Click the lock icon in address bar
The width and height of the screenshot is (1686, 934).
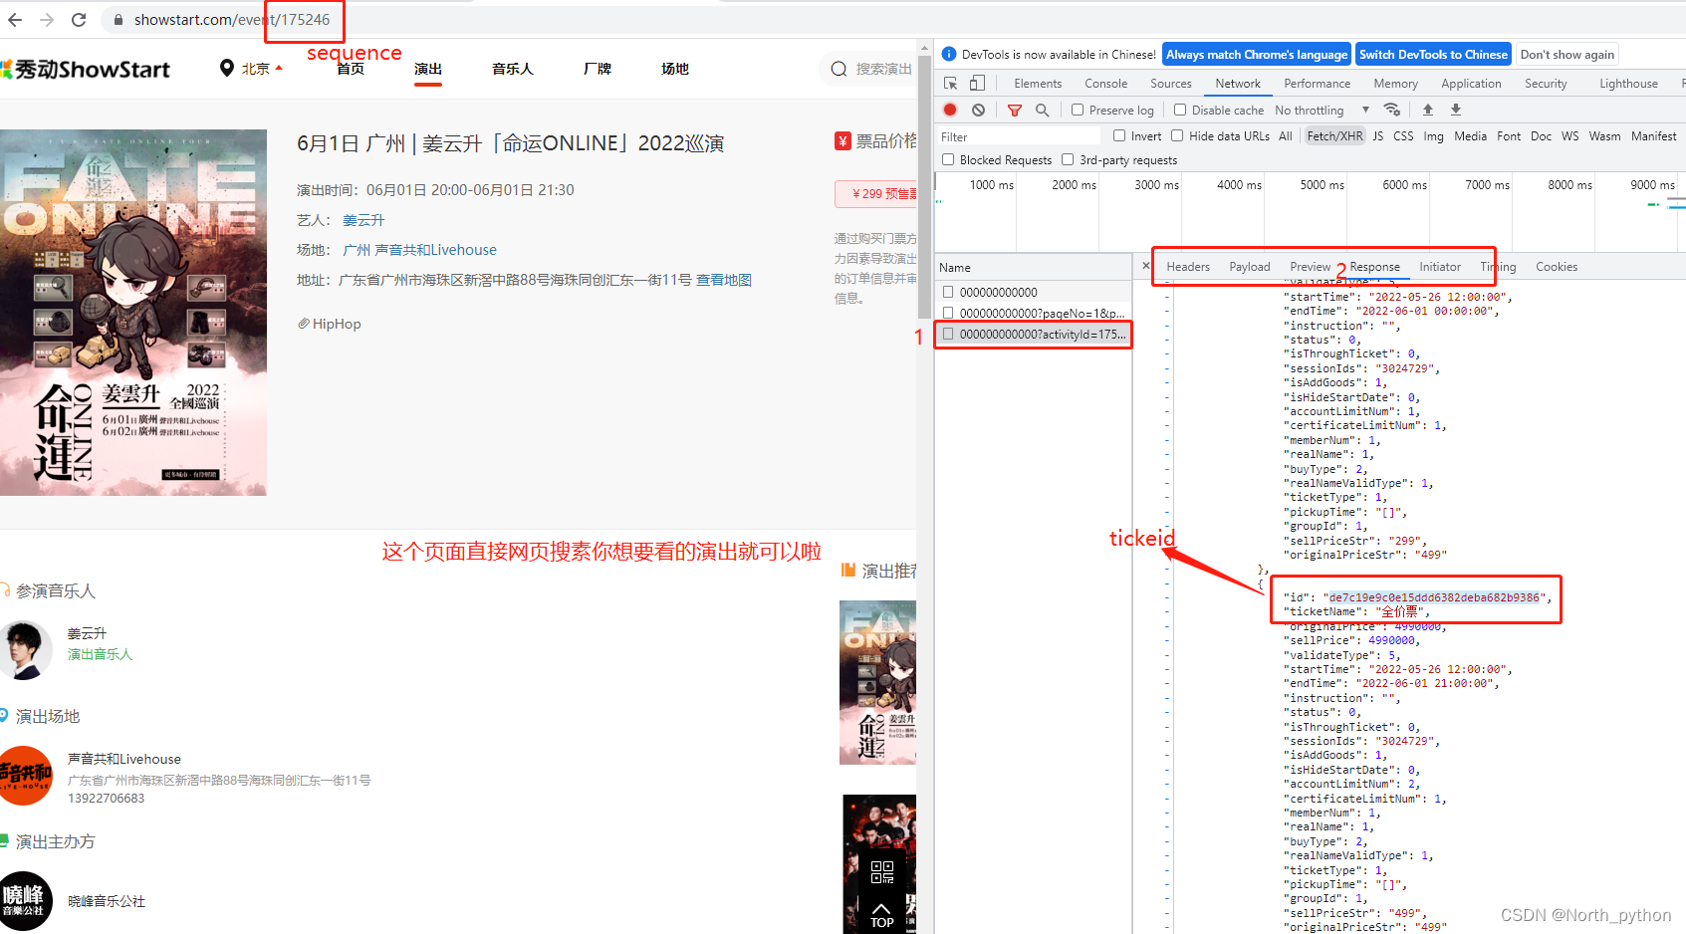coord(119,20)
